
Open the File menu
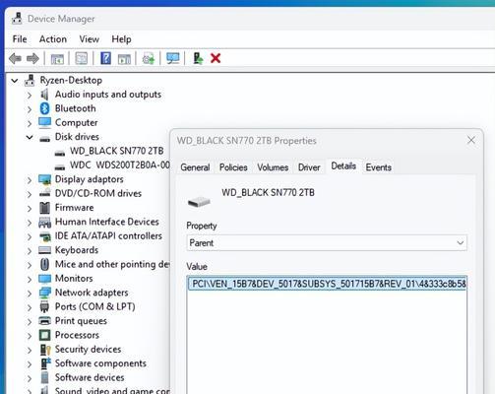(x=20, y=39)
